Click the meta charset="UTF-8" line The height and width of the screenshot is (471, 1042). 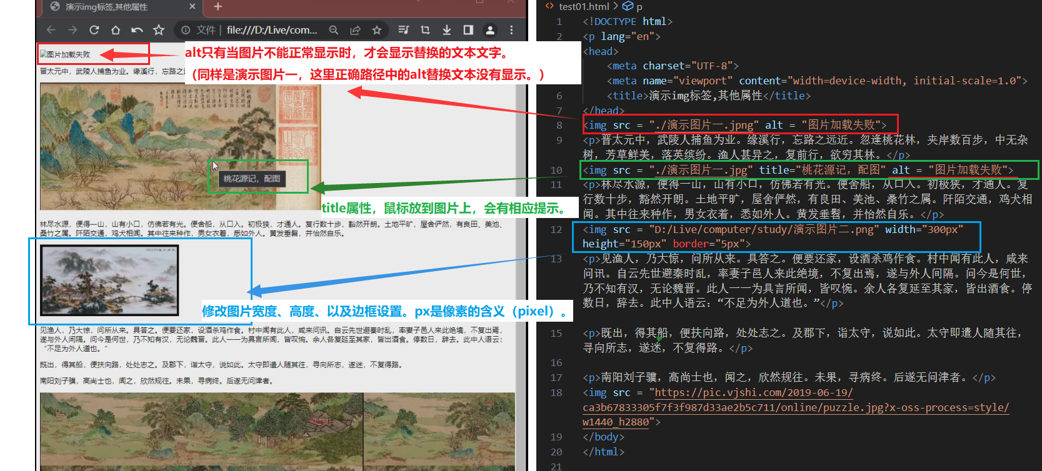click(673, 66)
